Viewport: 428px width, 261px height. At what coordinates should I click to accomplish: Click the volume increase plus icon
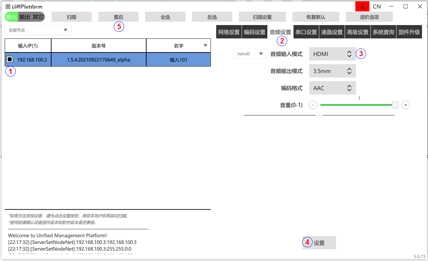[406, 105]
